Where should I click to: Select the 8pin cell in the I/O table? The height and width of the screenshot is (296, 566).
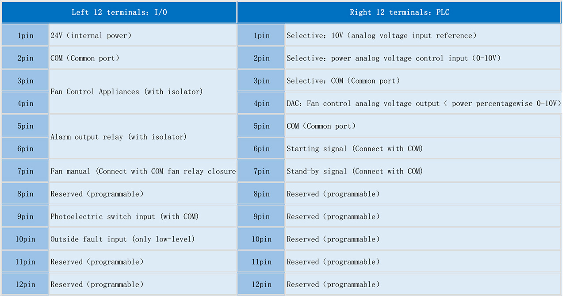click(25, 194)
